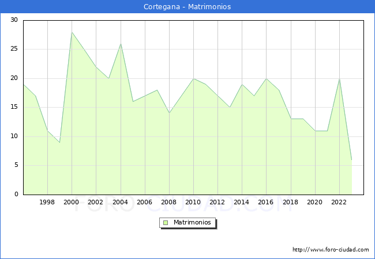Screen dimensions: 375x259
Task: Click the green Matrimonios legend swatch
Action: click(x=166, y=223)
